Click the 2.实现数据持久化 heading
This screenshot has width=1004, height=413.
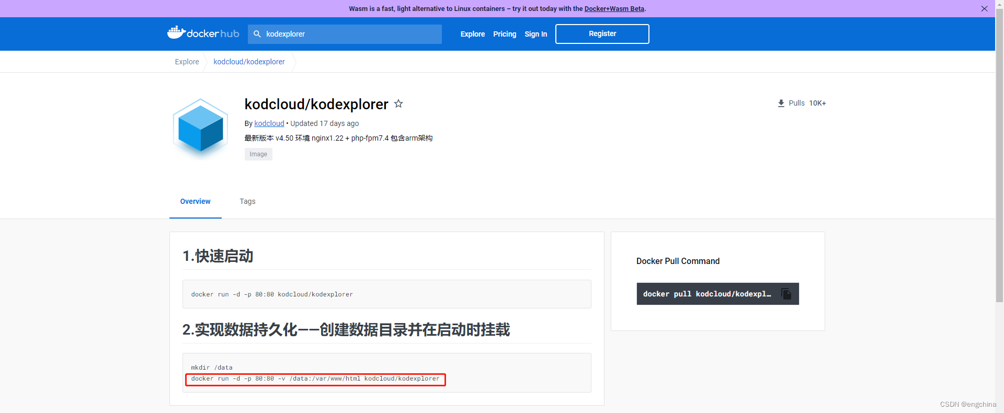(346, 330)
